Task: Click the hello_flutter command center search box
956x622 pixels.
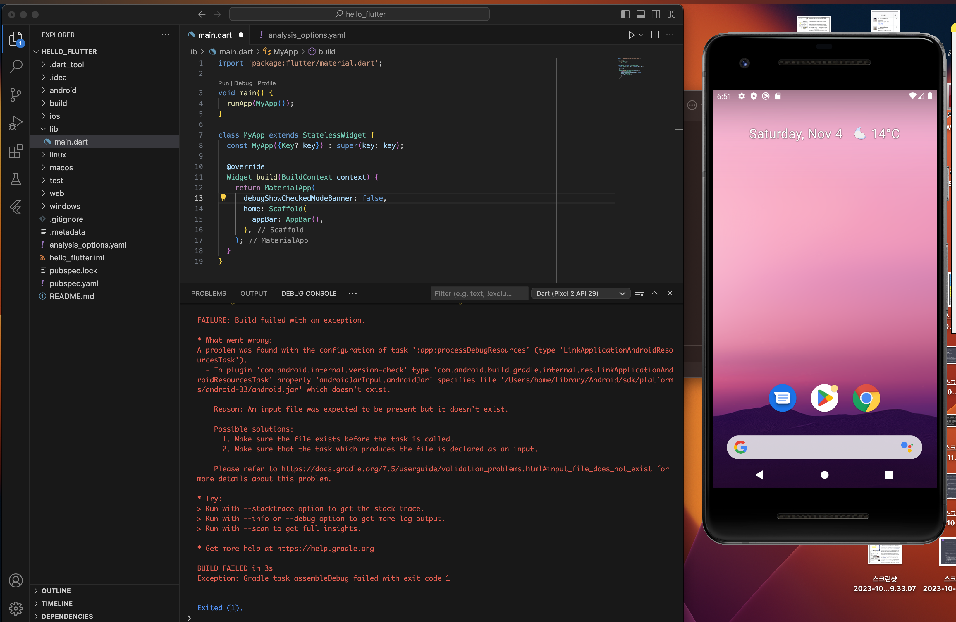Action: tap(359, 14)
